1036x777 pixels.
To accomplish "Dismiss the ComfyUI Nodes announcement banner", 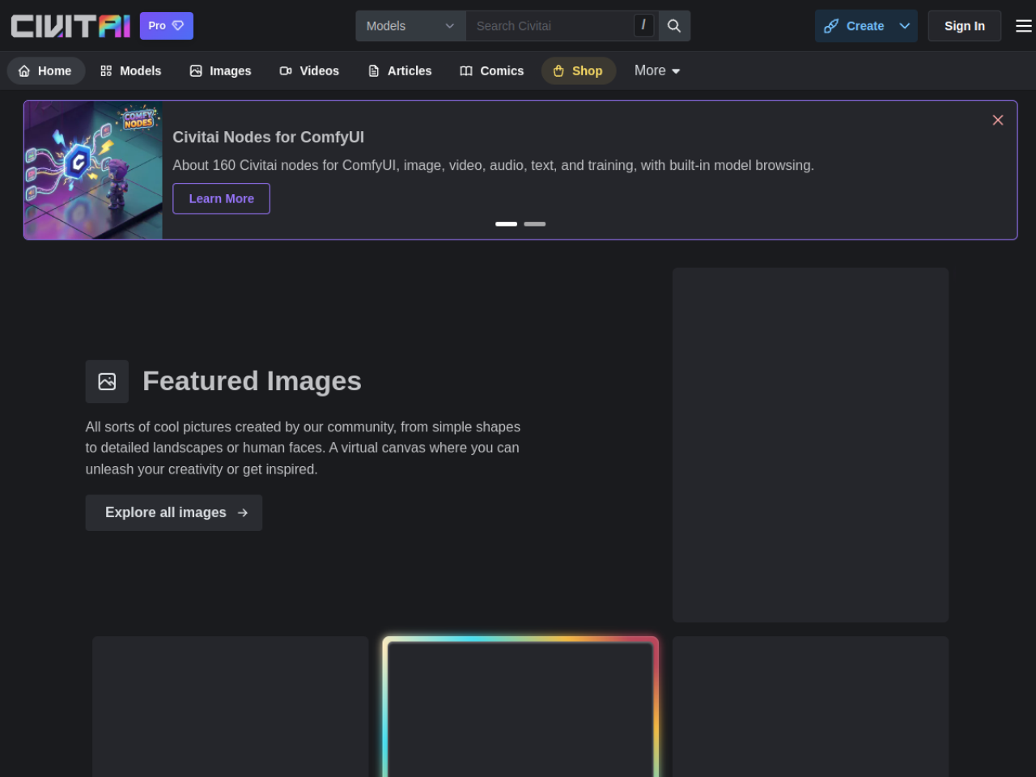I will click(998, 120).
